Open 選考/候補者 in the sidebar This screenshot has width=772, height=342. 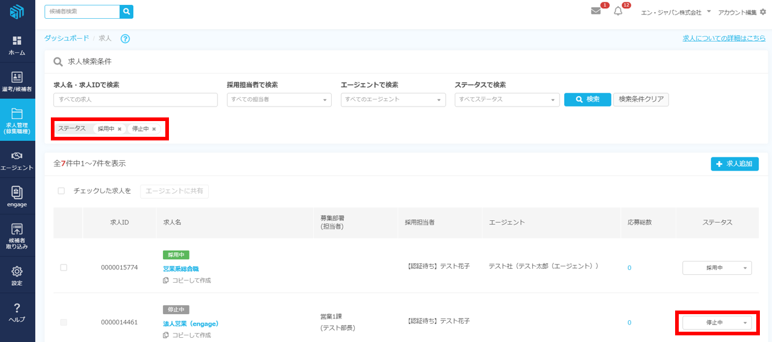coord(17,82)
